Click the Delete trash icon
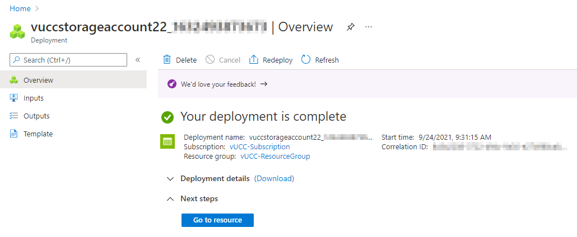The width and height of the screenshot is (577, 237). (x=167, y=60)
